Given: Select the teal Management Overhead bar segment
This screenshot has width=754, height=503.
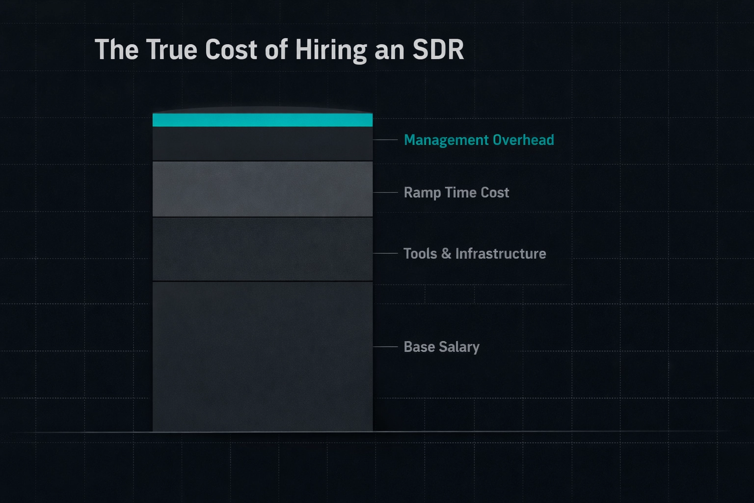Looking at the screenshot, I should 262,119.
